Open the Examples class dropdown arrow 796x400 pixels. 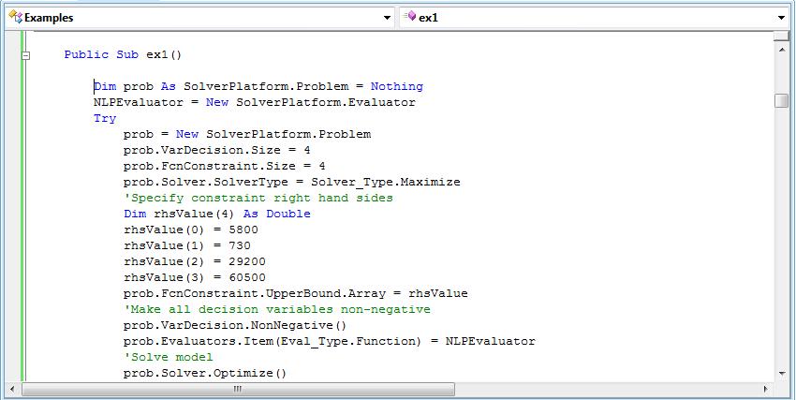pos(388,18)
